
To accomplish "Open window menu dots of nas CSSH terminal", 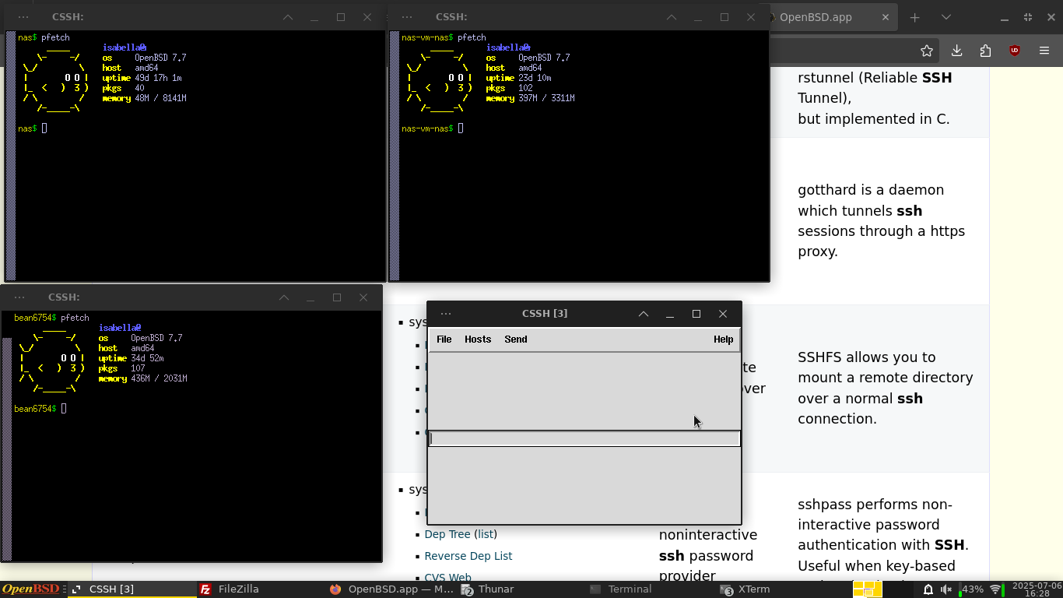I will tap(23, 17).
